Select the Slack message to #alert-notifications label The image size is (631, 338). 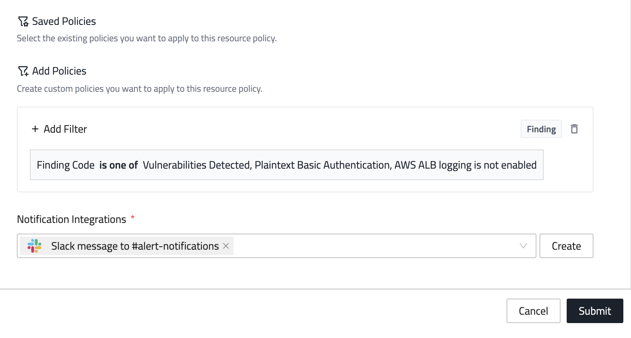[135, 246]
